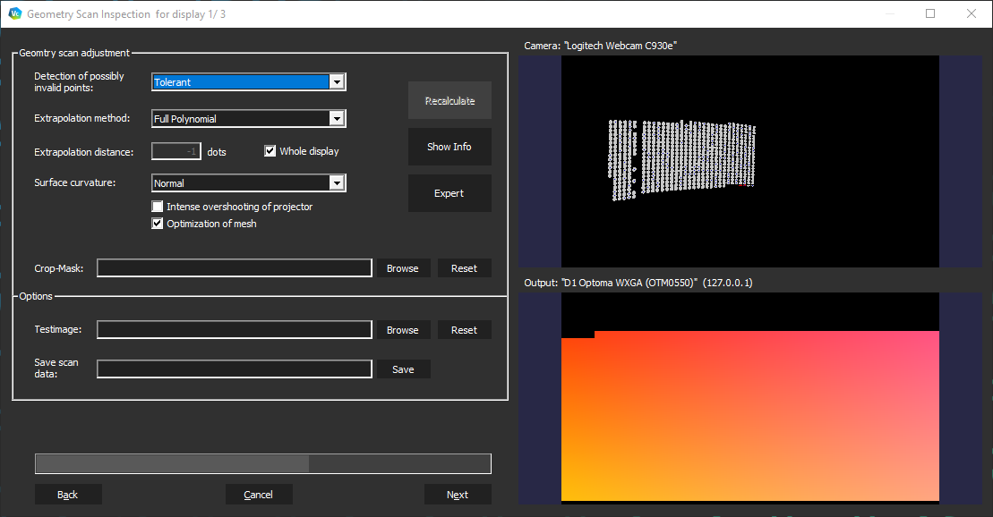Open the Surface curvature dropdown
Image resolution: width=993 pixels, height=517 pixels.
click(x=338, y=183)
